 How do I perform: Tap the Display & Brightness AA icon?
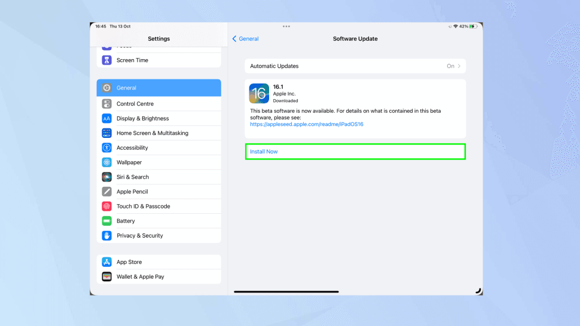click(106, 118)
